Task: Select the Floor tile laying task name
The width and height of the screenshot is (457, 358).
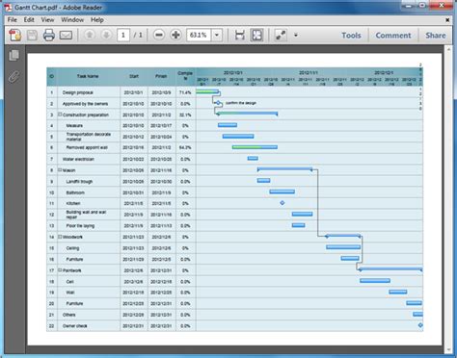Action: click(x=80, y=226)
